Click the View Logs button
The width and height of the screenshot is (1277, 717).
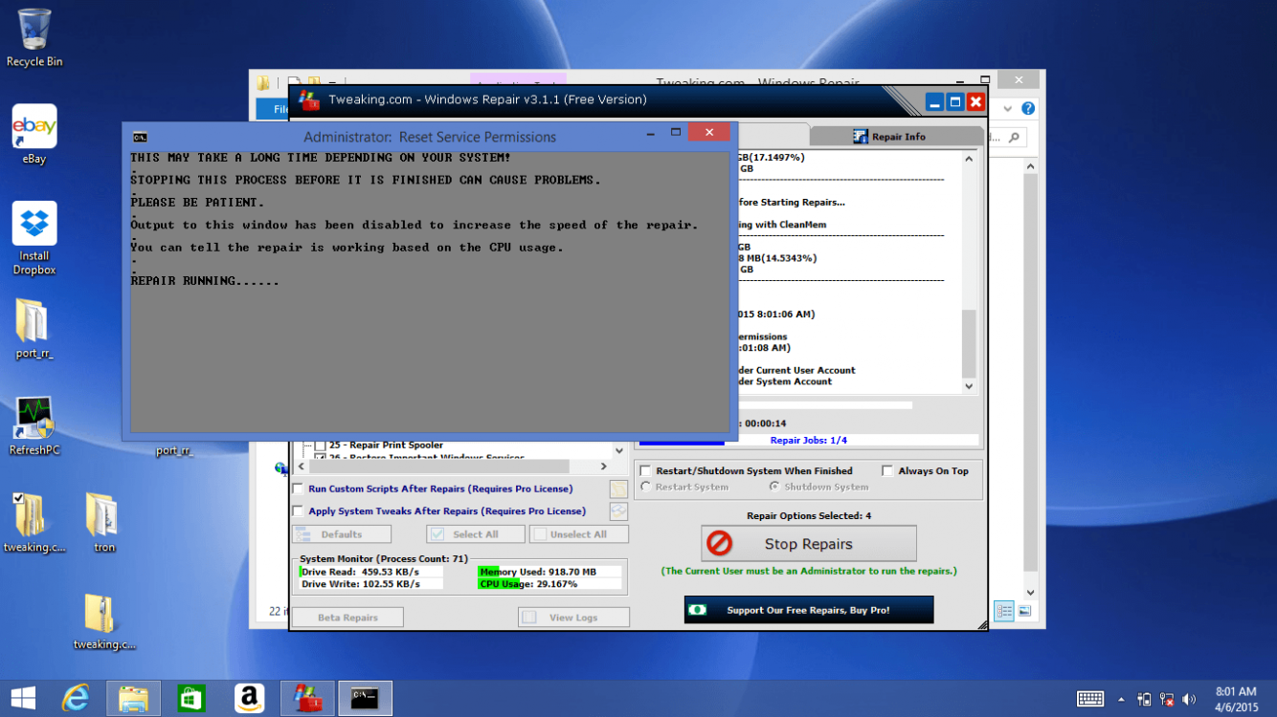pyautogui.click(x=573, y=618)
